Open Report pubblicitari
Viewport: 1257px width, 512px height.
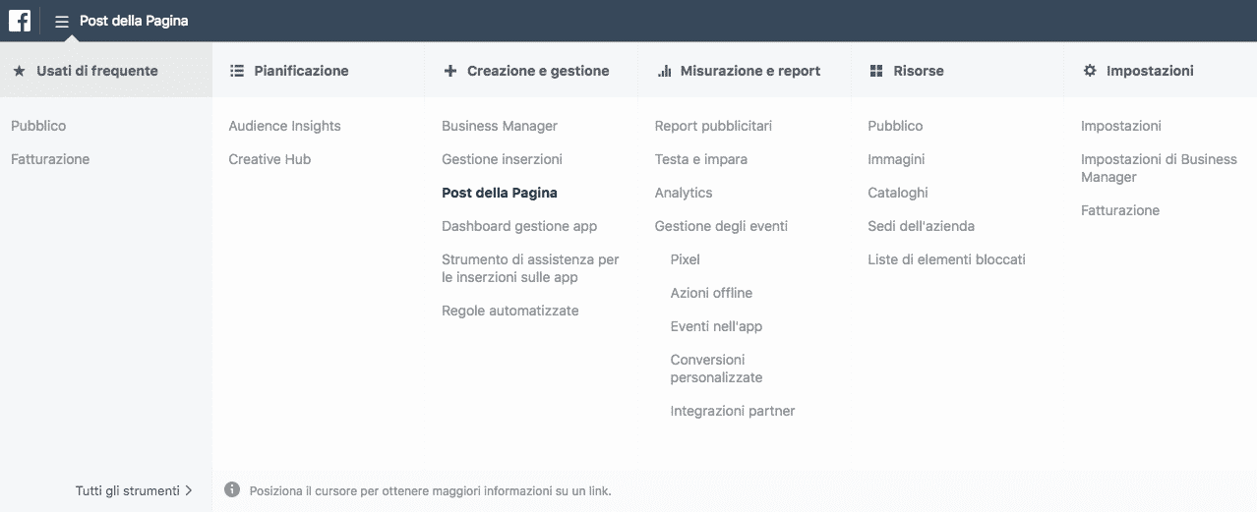click(x=713, y=126)
